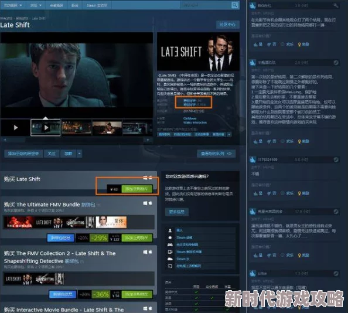Open bundle info for The Ultimate FMV Bundle
This screenshot has width=348, height=313.
[60, 238]
